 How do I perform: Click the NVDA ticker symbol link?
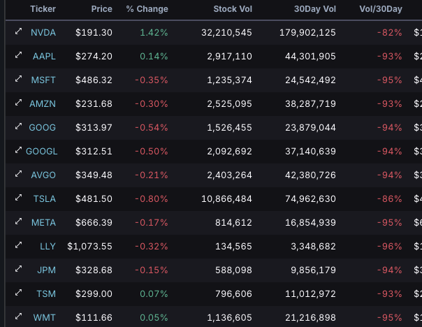[x=43, y=32]
